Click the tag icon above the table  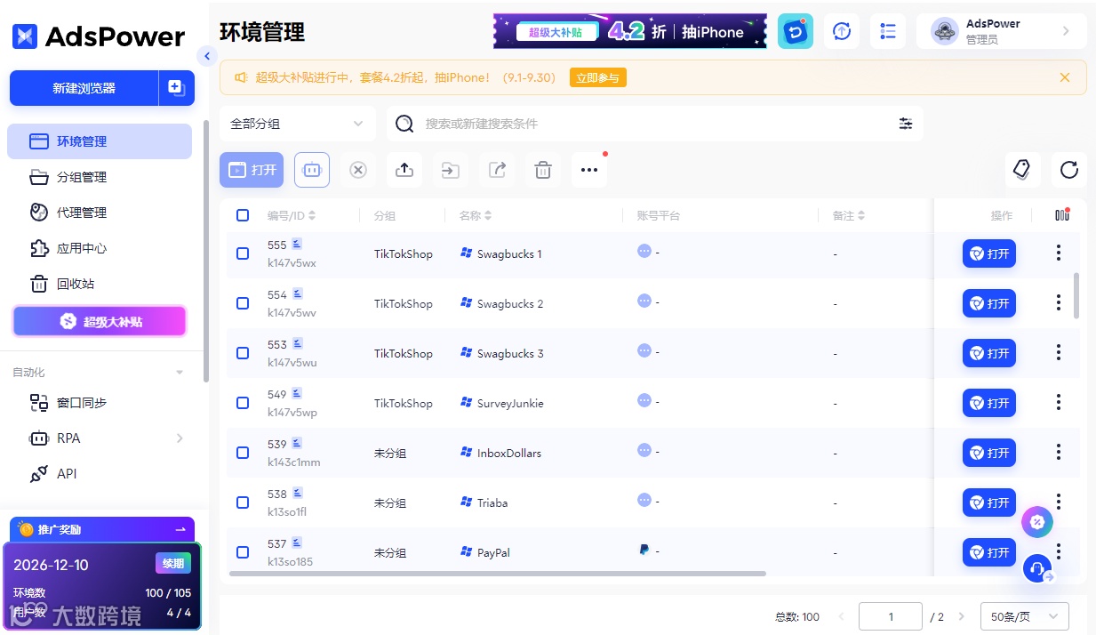coord(1022,169)
